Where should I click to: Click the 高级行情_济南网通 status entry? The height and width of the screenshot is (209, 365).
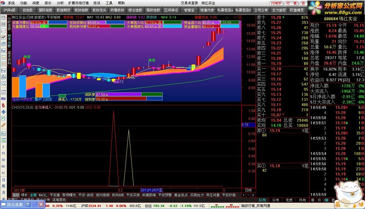(255, 206)
